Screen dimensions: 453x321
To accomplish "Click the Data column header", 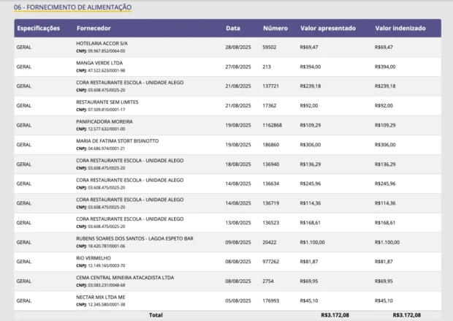I will [232, 29].
